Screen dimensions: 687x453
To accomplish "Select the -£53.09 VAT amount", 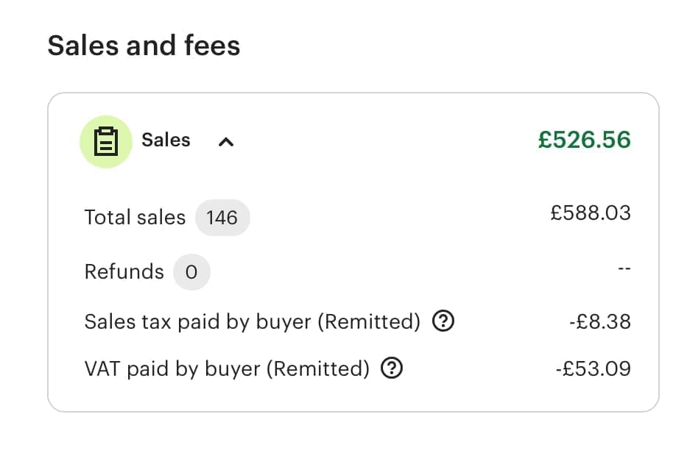I will [x=593, y=368].
